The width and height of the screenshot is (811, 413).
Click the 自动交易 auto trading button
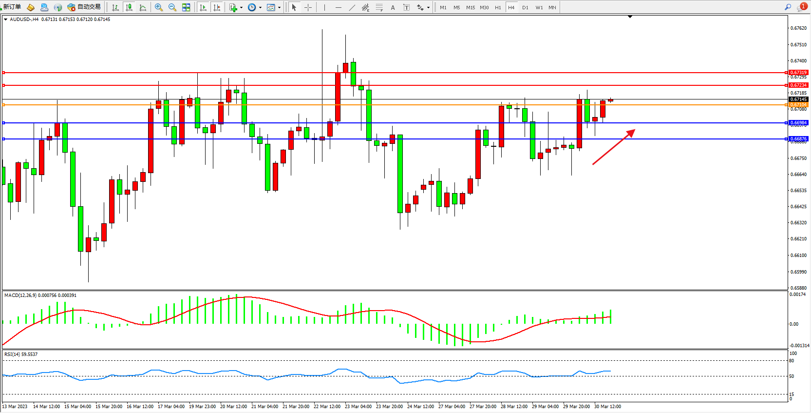click(84, 7)
